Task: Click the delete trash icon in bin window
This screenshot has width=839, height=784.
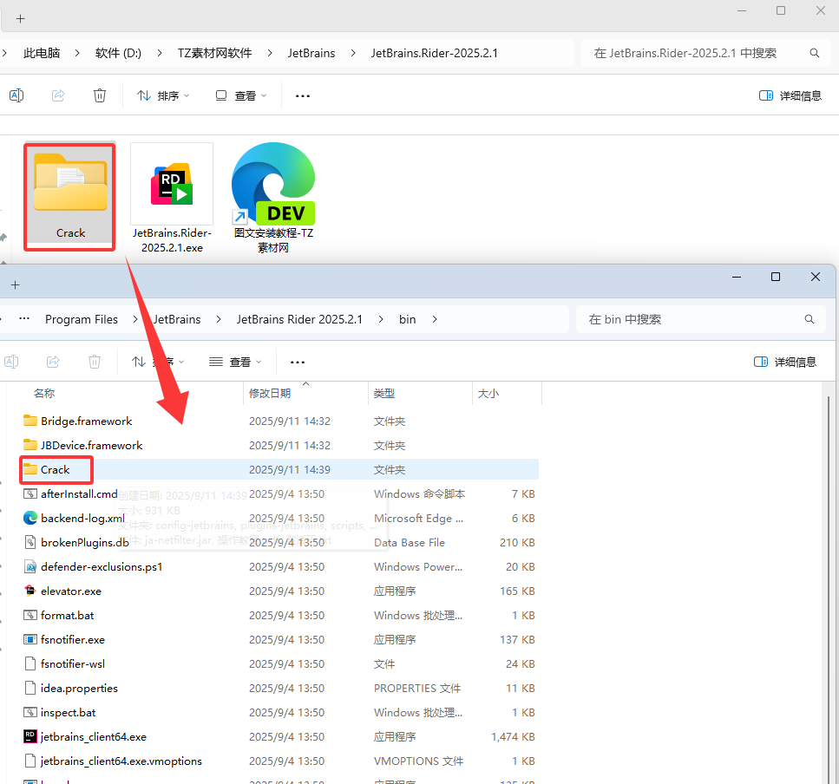Action: click(x=95, y=362)
